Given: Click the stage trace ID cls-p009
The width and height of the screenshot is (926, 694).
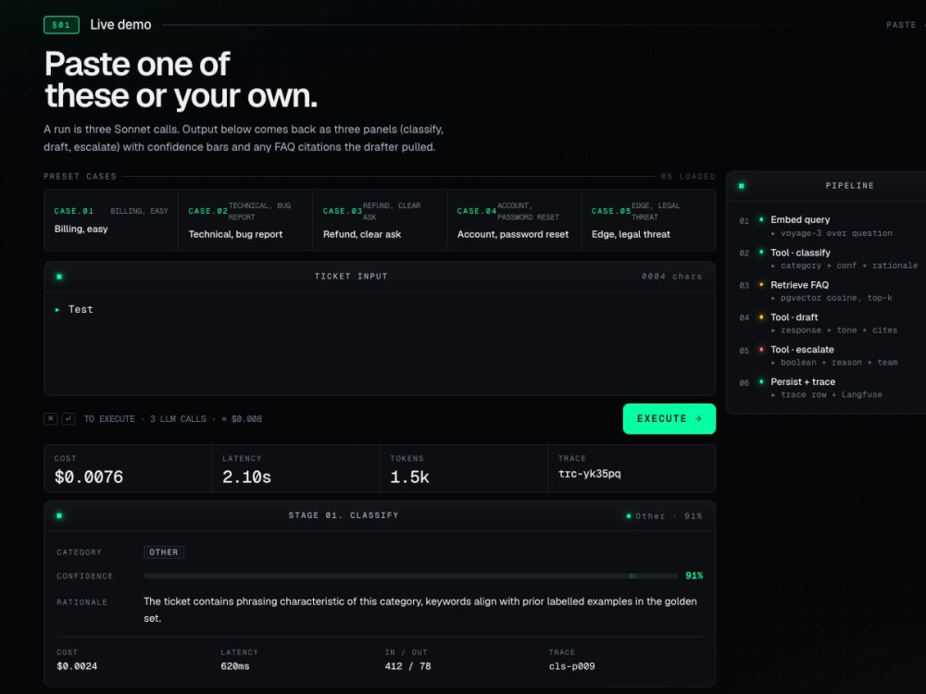Looking at the screenshot, I should tap(571, 666).
